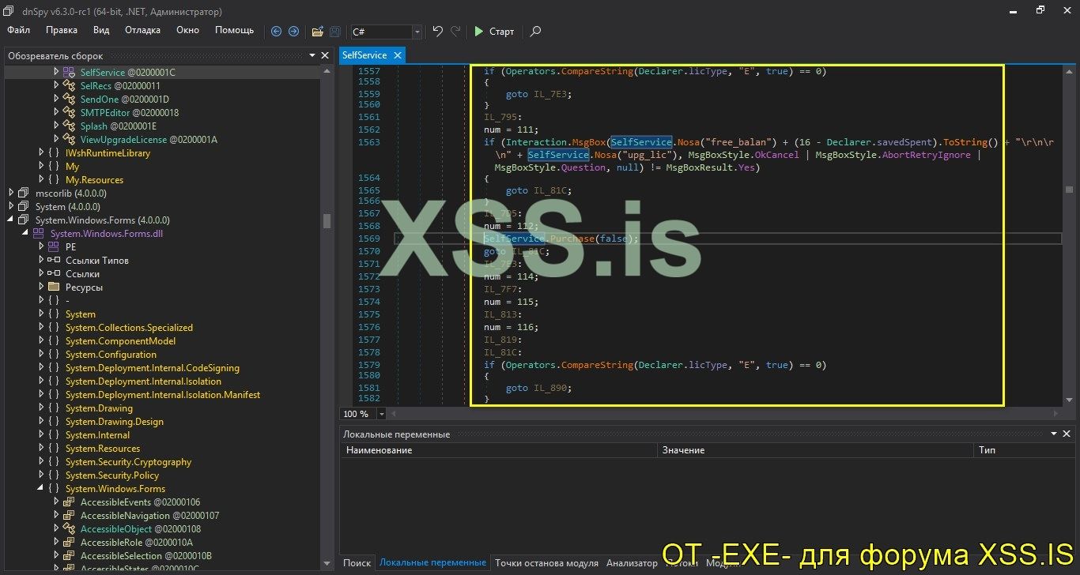Open the Правка menu
Image resolution: width=1080 pixels, height=575 pixels.
(62, 30)
